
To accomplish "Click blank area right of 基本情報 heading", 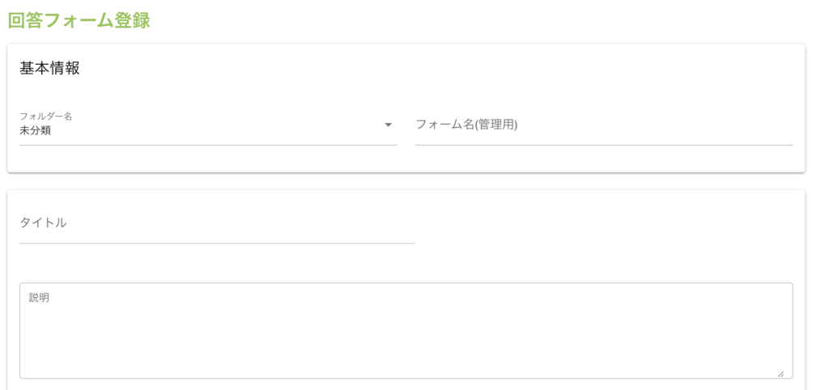I will click(437, 69).
